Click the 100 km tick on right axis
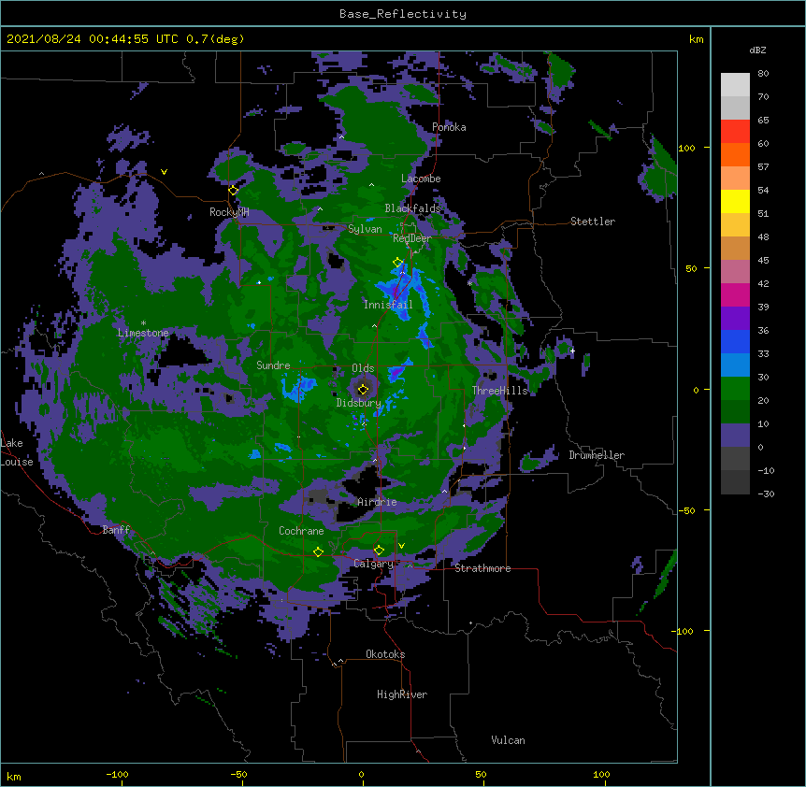The height and width of the screenshot is (787, 806). pyautogui.click(x=686, y=148)
